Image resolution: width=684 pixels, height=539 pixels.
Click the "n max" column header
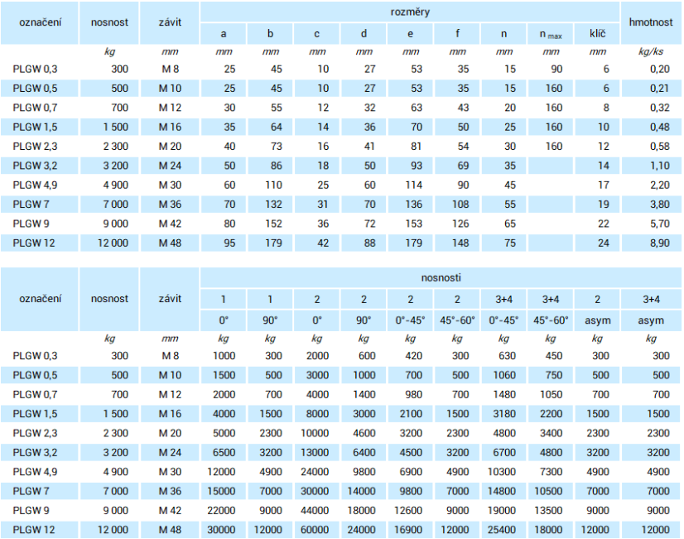[551, 34]
